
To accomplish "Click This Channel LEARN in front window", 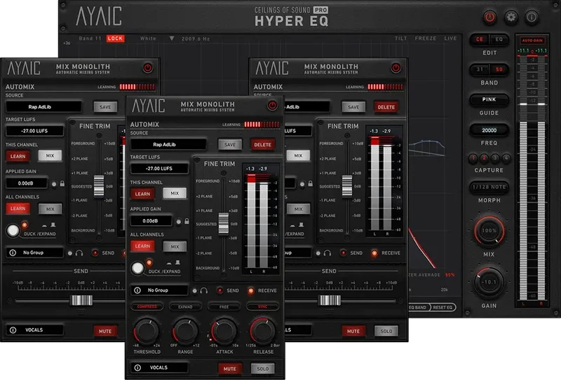I will point(142,194).
